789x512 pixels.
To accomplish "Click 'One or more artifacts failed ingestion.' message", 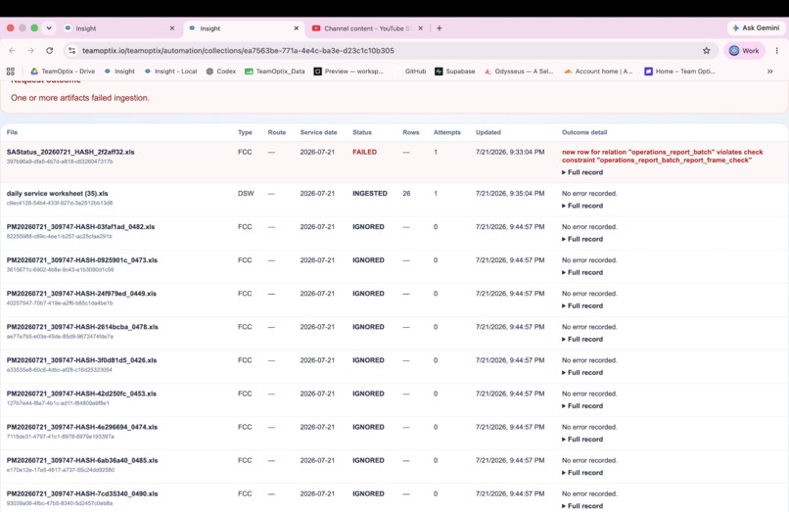I will [x=80, y=98].
